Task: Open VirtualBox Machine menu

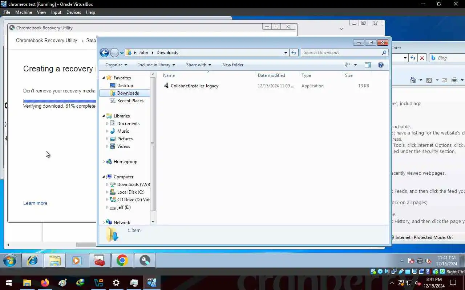Action: tap(24, 12)
